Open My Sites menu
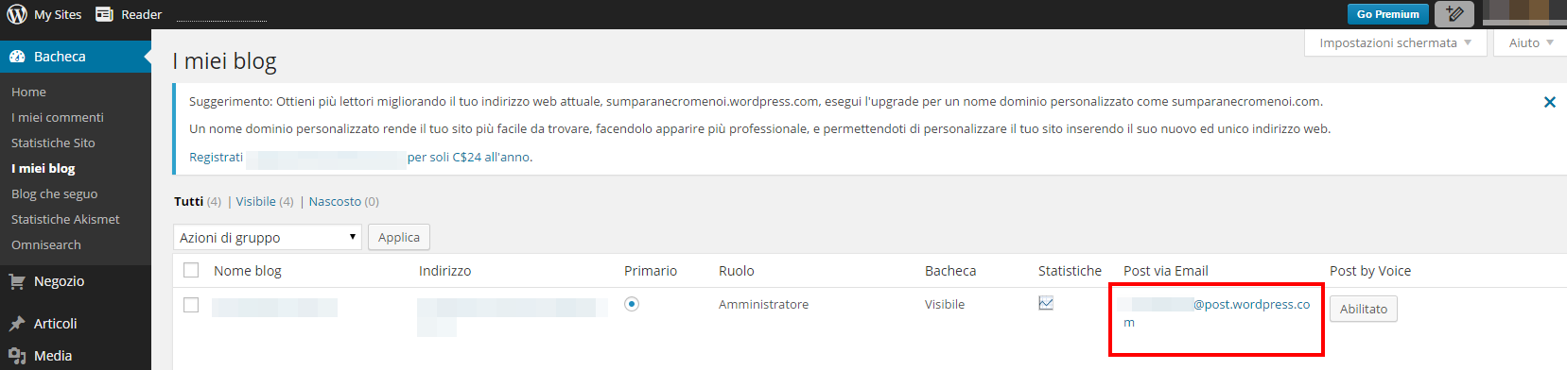 pyautogui.click(x=58, y=14)
